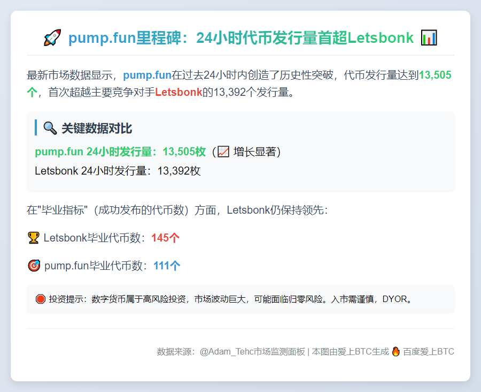Click the bar chart icon after the headline
Image resolution: width=481 pixels, height=392 pixels.
428,37
